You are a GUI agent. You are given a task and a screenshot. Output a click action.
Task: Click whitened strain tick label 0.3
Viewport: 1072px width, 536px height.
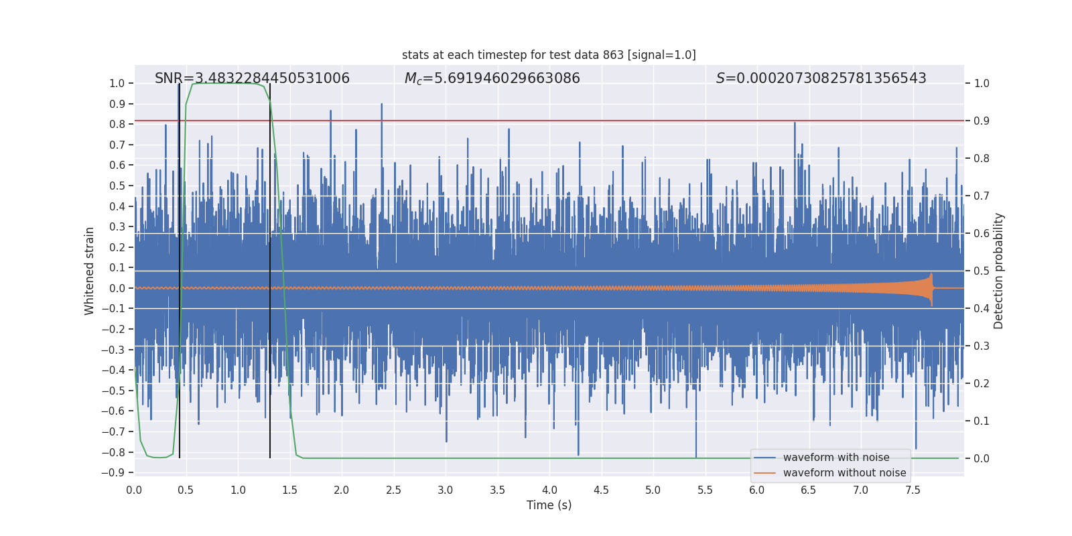[x=117, y=227]
